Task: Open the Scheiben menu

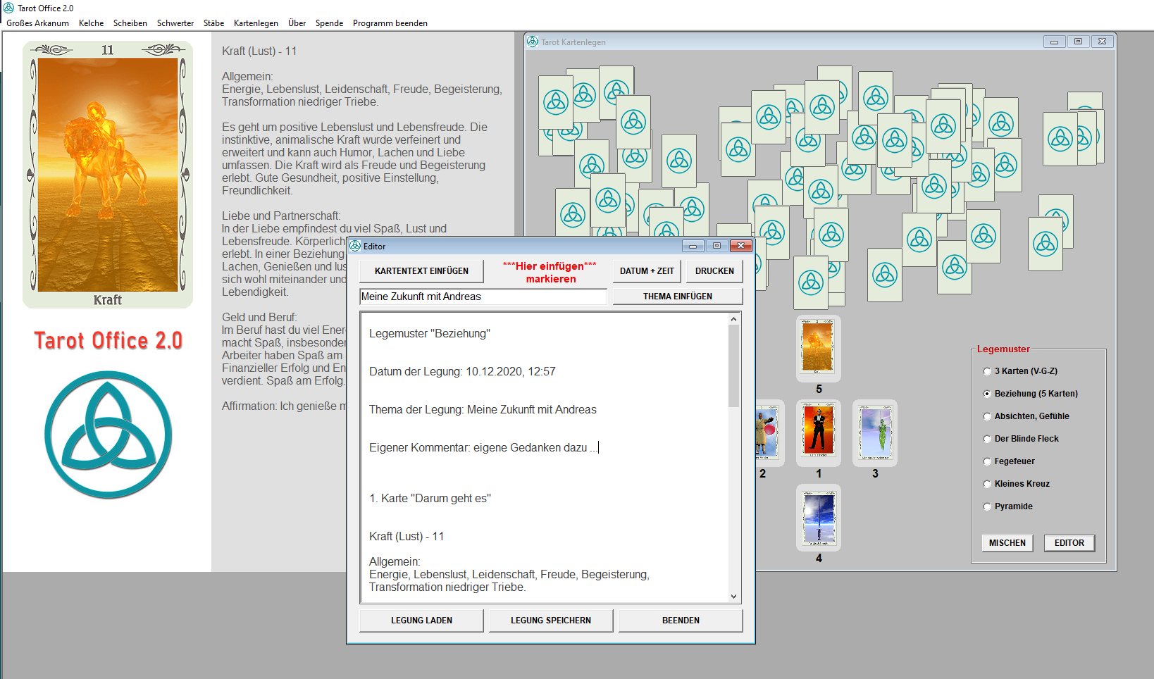Action: tap(130, 23)
